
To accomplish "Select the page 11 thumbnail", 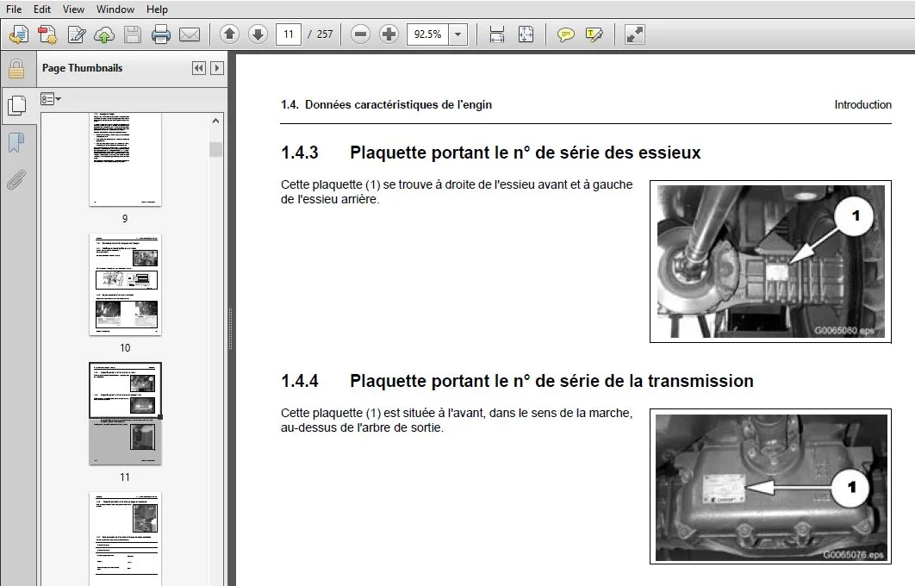I will click(125, 414).
